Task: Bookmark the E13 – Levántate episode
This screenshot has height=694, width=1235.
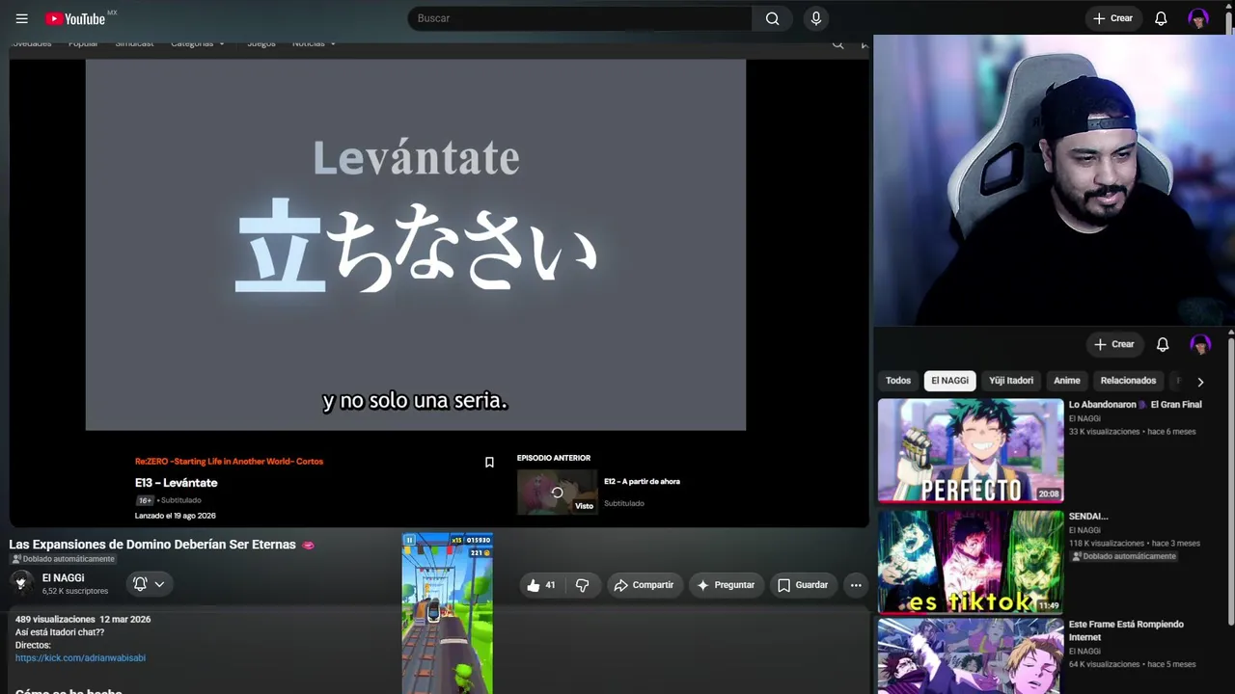Action: tap(489, 463)
